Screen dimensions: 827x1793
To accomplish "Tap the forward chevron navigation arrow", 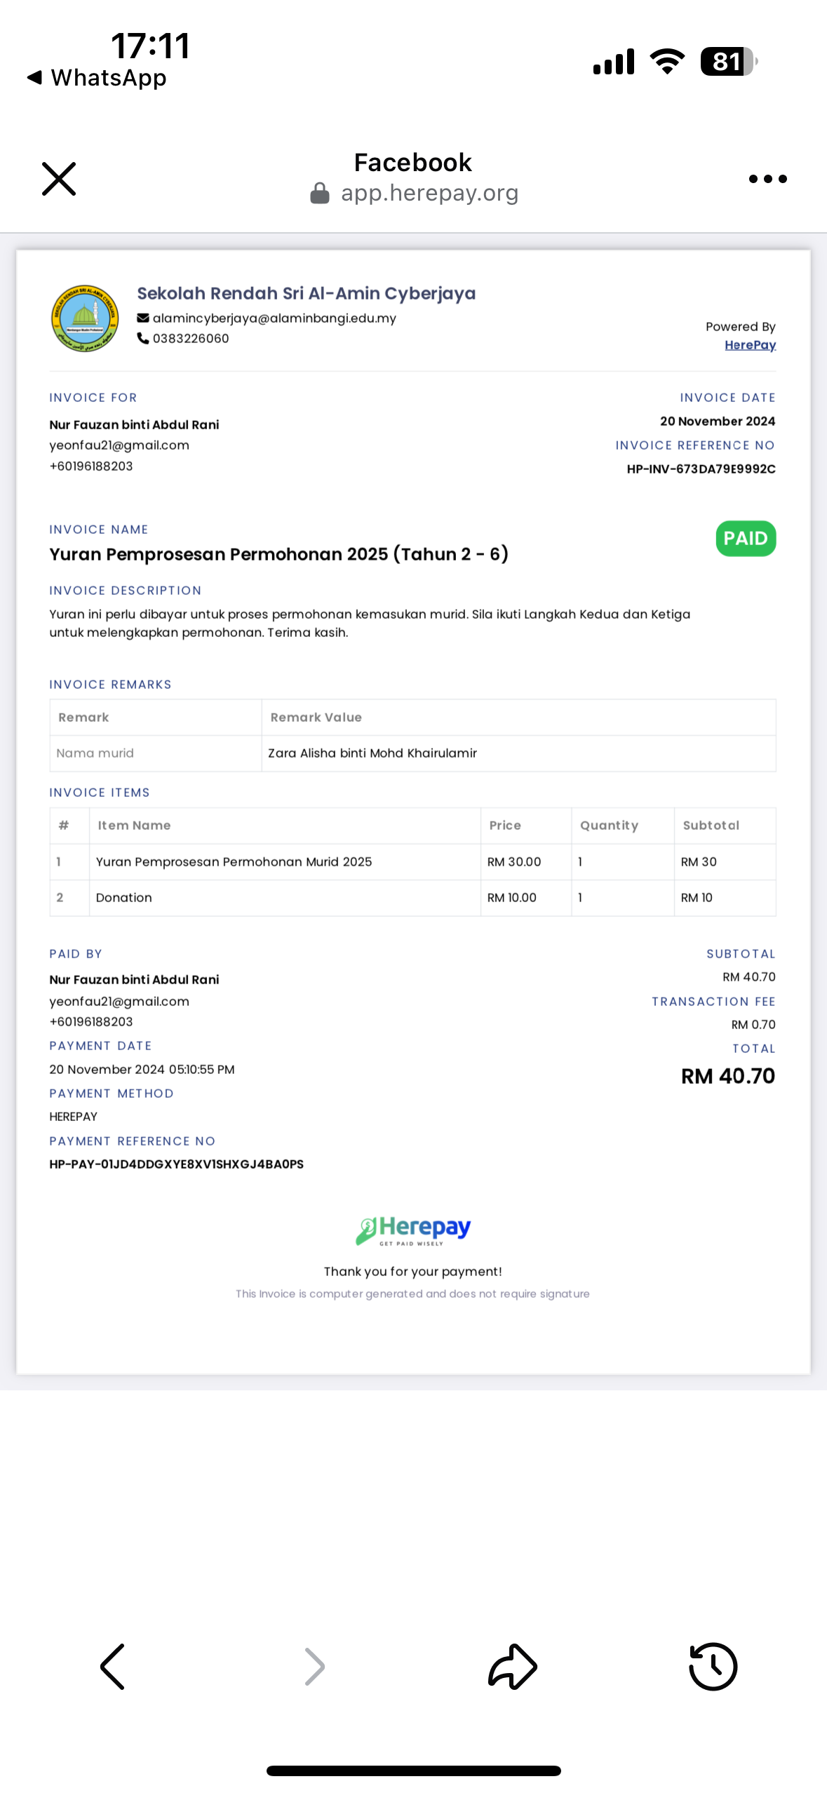I will tap(315, 1666).
